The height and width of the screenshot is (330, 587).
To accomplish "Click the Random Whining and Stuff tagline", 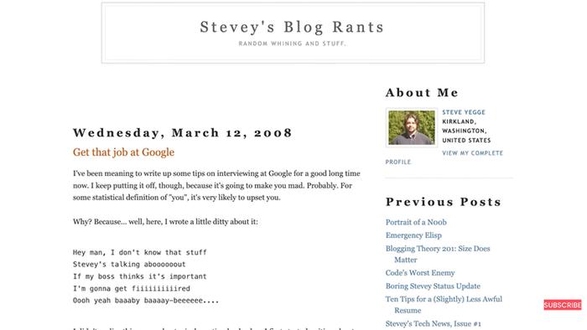I will (x=293, y=44).
